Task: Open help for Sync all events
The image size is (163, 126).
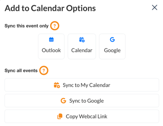Action: pyautogui.click(x=44, y=70)
